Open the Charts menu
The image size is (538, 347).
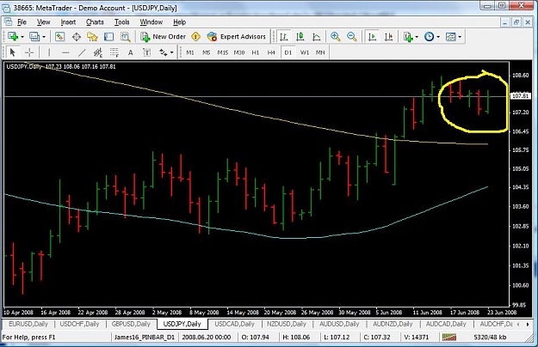pyautogui.click(x=95, y=21)
